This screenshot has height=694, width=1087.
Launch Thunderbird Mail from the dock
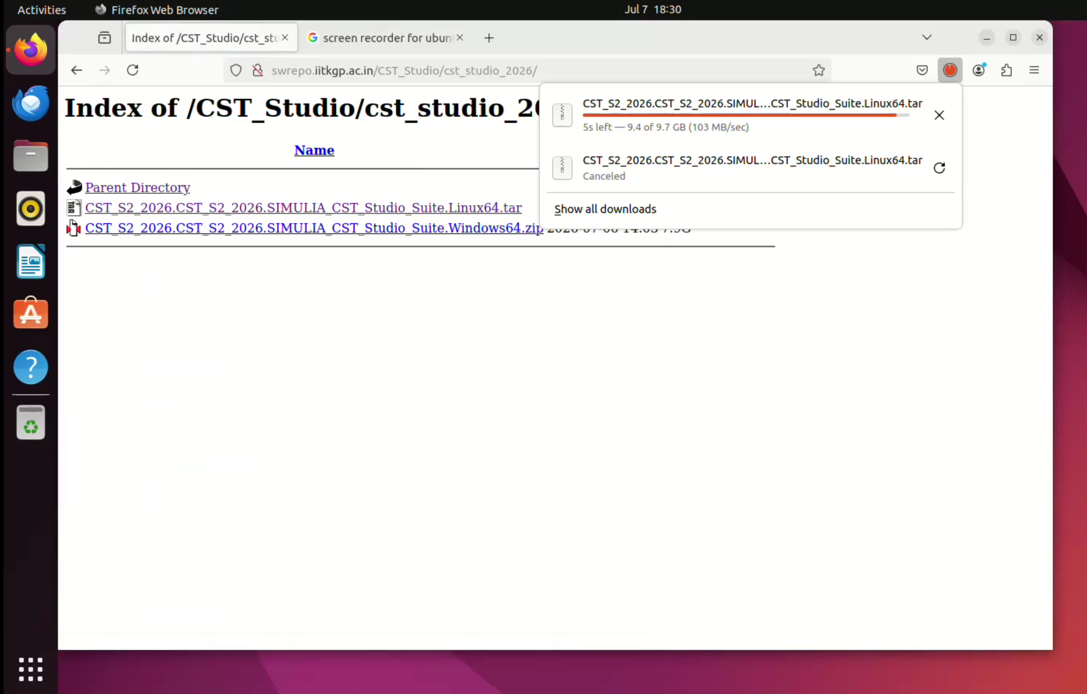coord(31,103)
